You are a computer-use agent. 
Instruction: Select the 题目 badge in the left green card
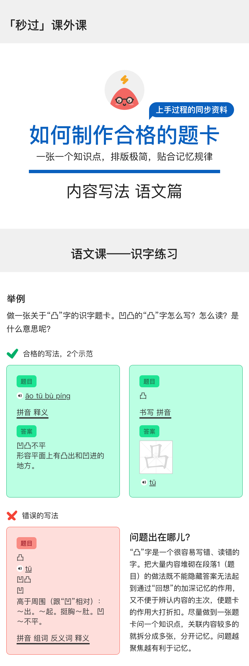27,382
